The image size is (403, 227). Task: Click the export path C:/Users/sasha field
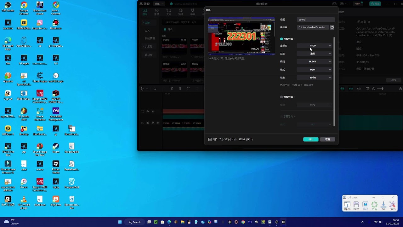[x=313, y=27]
